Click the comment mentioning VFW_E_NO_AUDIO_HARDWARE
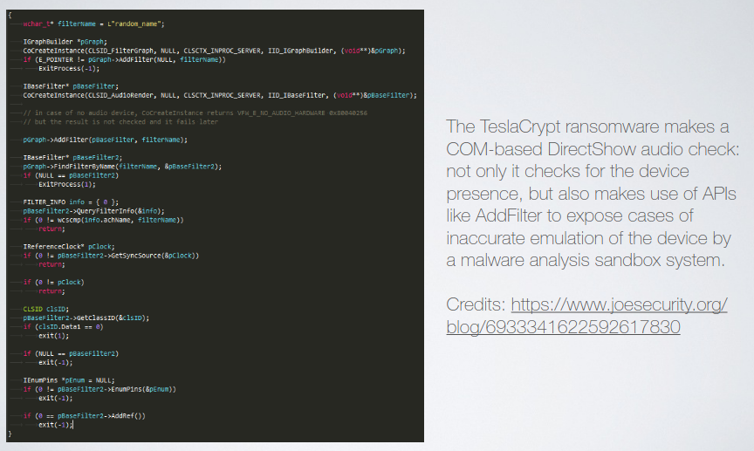754x451 pixels. [195, 113]
